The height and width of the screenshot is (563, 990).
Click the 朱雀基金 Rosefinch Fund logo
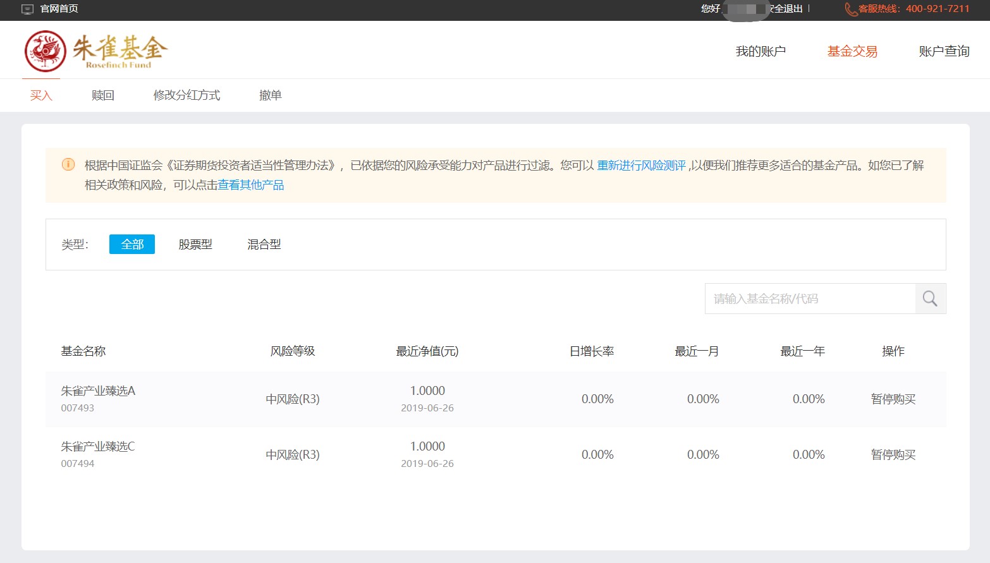[96, 51]
